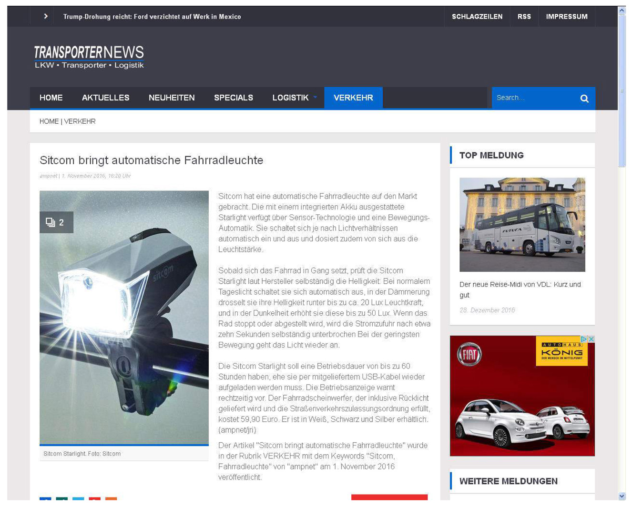Click the date 28. Dezember 2016

[x=487, y=310]
